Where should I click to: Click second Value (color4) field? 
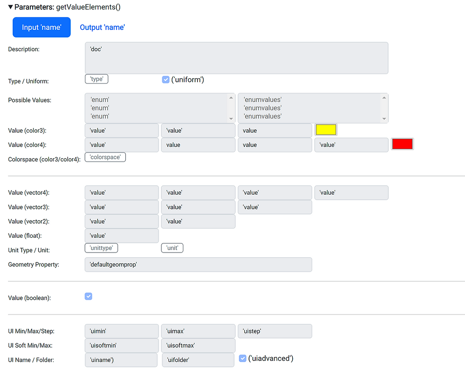point(198,145)
